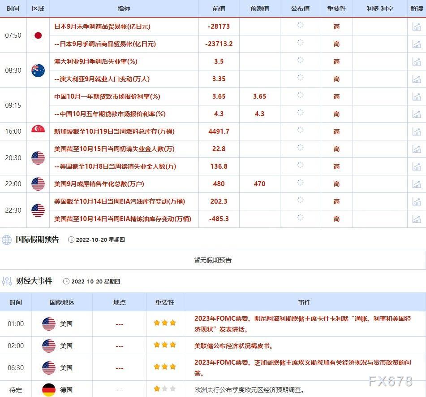This screenshot has width=426, height=397.
Task: Click previous value -28173
Action: click(x=219, y=26)
